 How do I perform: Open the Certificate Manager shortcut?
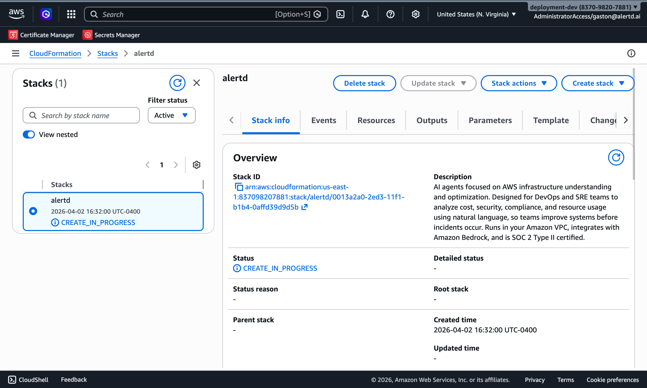41,35
